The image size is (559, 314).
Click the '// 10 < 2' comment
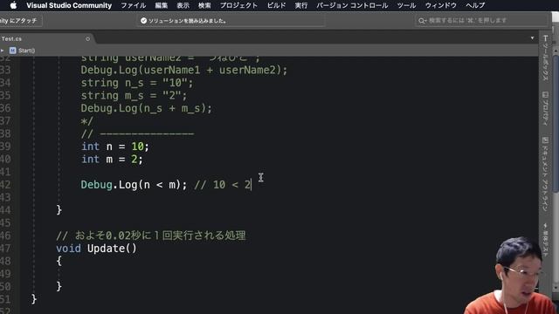pyautogui.click(x=223, y=185)
